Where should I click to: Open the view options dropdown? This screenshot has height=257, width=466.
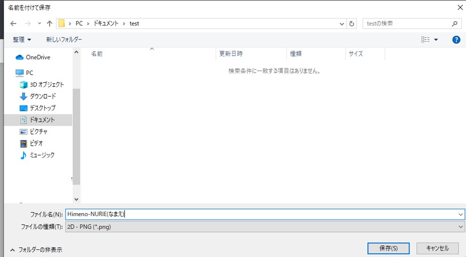coord(436,40)
